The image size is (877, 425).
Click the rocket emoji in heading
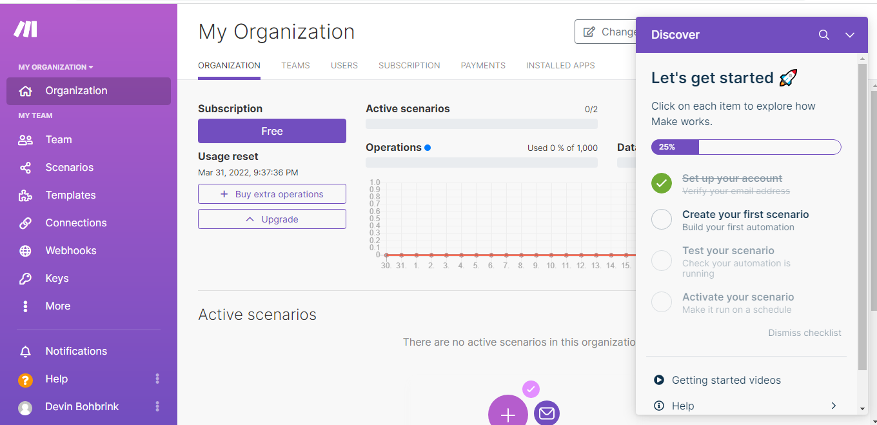tap(788, 78)
